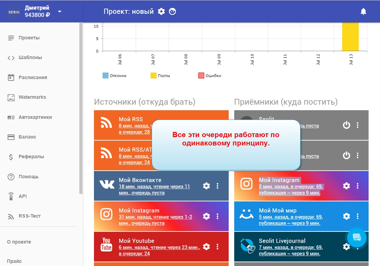Click the Instagram icon in receivers list
This screenshot has height=266, width=380.
[x=246, y=184]
